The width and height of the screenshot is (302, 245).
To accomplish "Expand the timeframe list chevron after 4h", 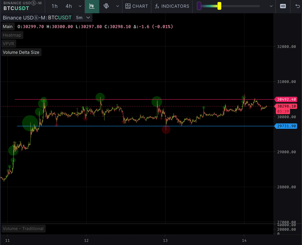I will tap(80, 6).
